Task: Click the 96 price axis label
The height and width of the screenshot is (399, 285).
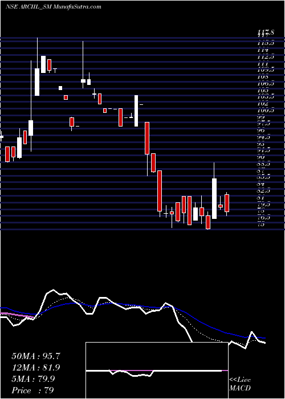Action: (262, 131)
